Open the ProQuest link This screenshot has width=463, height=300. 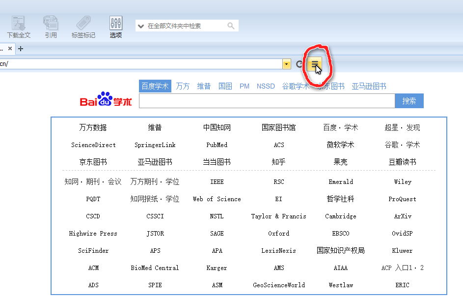point(402,199)
